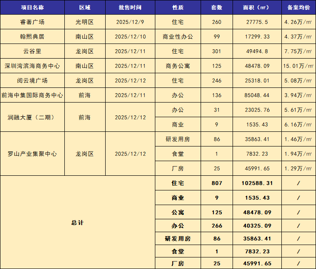
Task: Select the 阅云境广场 project cell
Action: click(32, 81)
